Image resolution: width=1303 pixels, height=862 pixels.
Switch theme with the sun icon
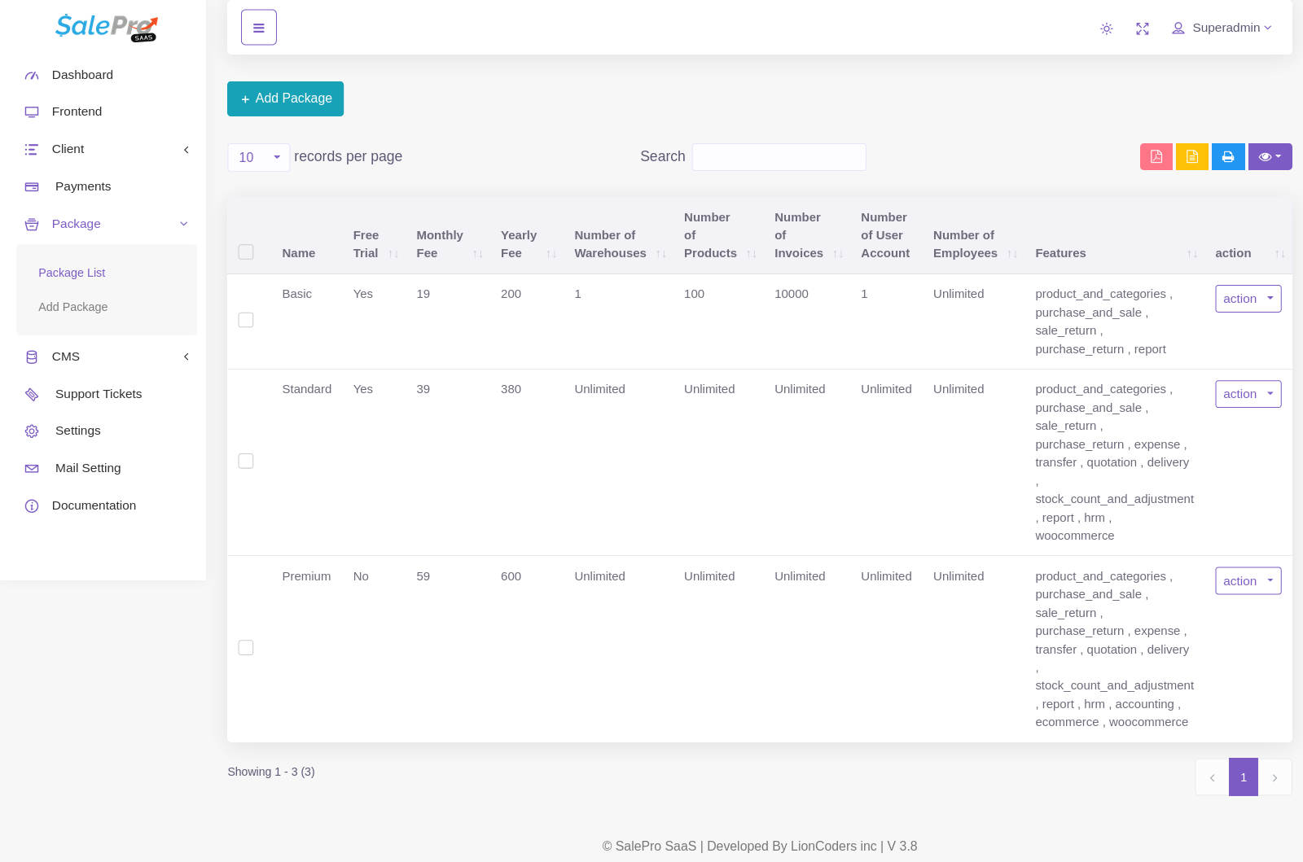click(1106, 28)
